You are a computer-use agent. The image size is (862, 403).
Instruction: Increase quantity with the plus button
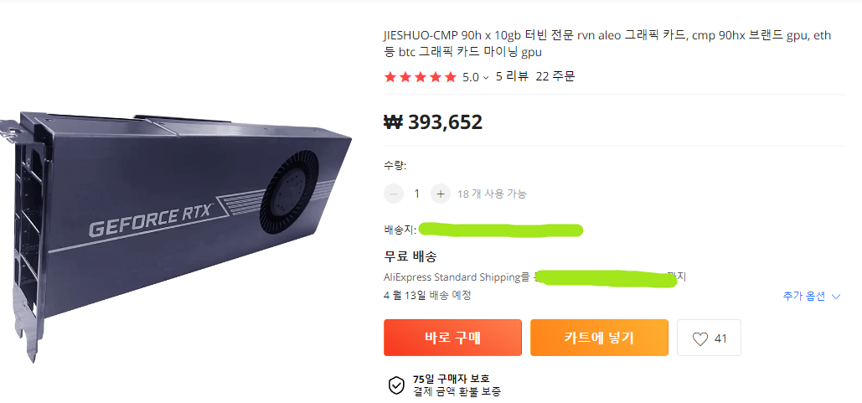pos(441,194)
